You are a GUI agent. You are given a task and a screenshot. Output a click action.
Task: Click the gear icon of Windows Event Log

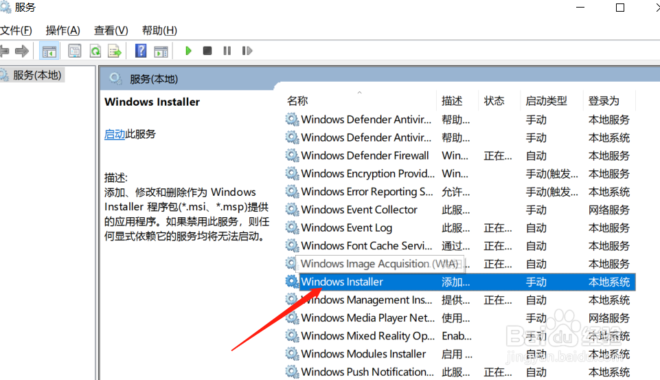pos(292,228)
